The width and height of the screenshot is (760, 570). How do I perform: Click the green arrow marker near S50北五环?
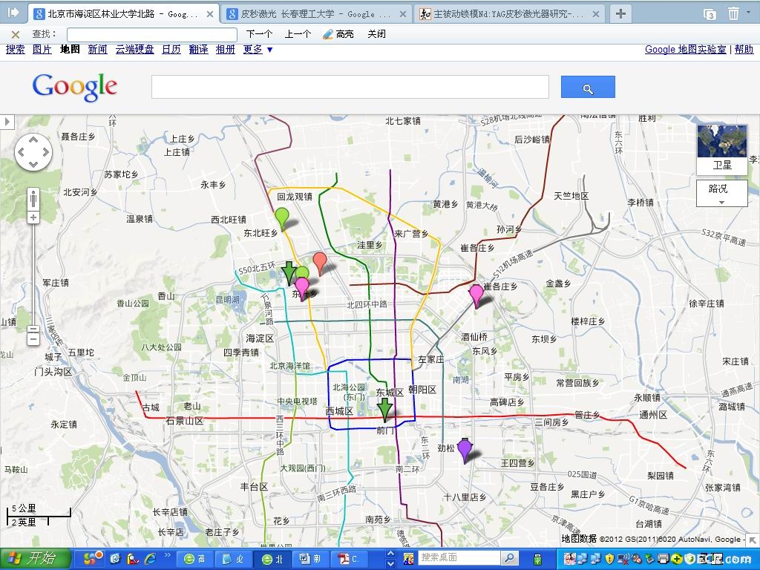point(289,273)
